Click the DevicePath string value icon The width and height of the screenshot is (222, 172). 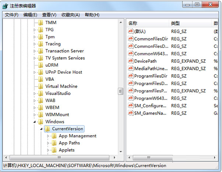pyautogui.click(x=130, y=61)
